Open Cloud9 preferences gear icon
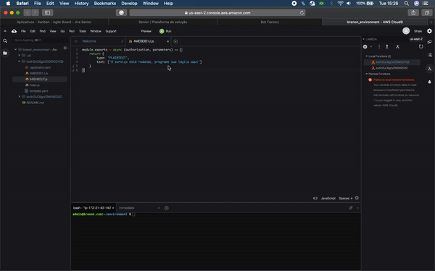 click(429, 31)
